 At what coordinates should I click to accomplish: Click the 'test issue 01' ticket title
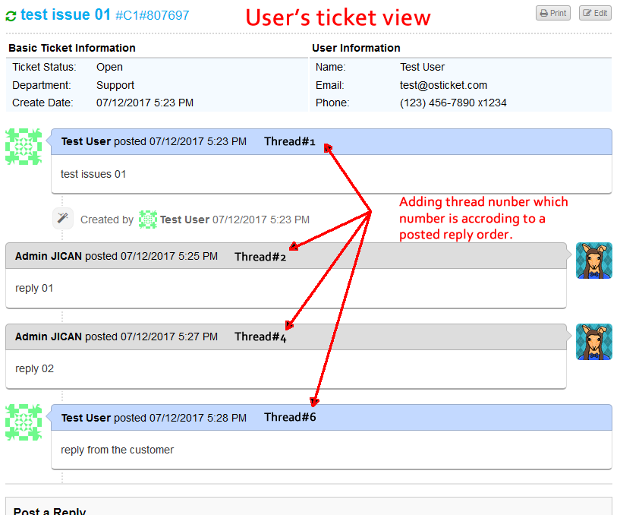[68, 14]
